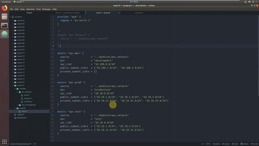Click the volume icon in top bar
Viewport: 259px width, 146px height.
pyautogui.click(x=249, y=2)
